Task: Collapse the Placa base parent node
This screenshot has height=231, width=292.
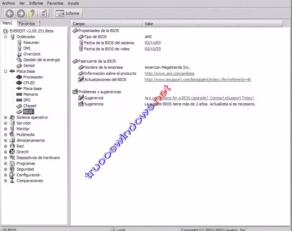Action: coord(6,71)
